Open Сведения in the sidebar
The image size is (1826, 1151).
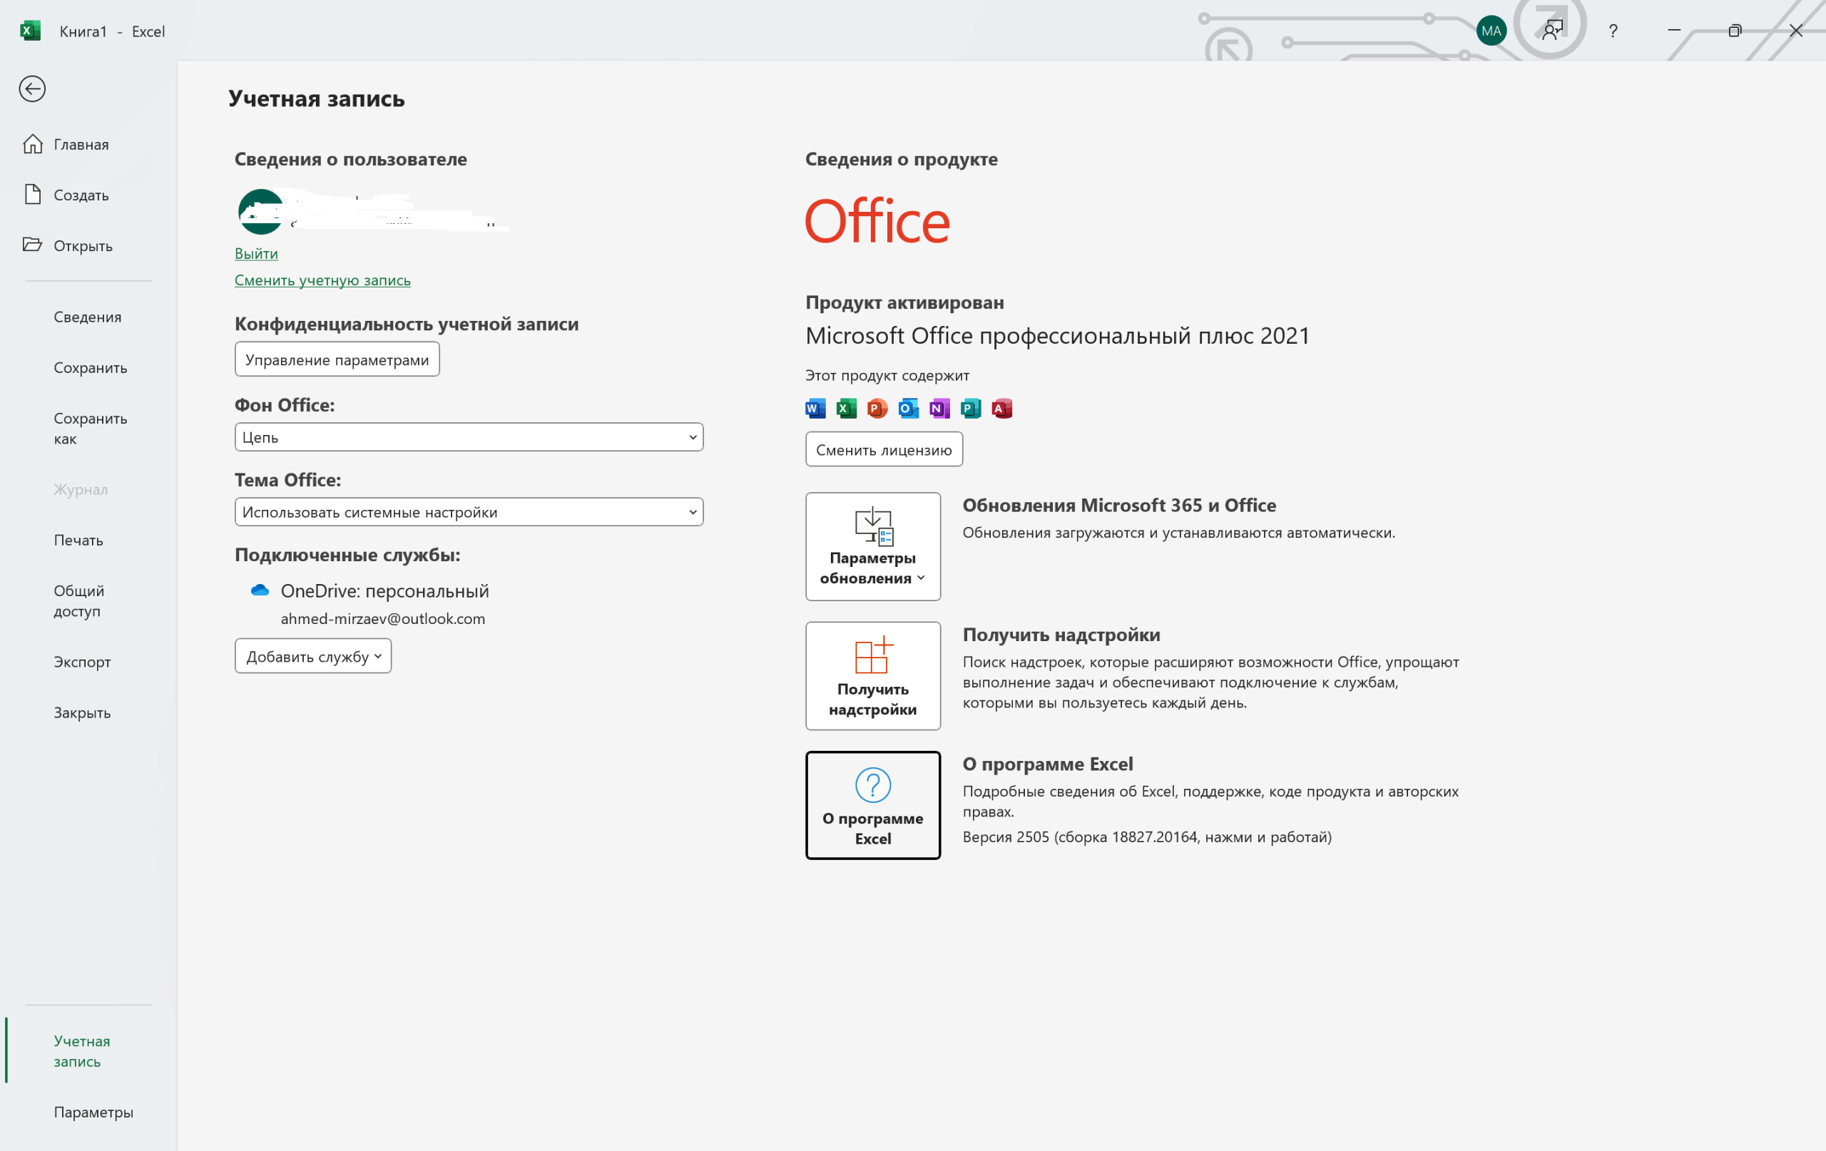pos(87,317)
